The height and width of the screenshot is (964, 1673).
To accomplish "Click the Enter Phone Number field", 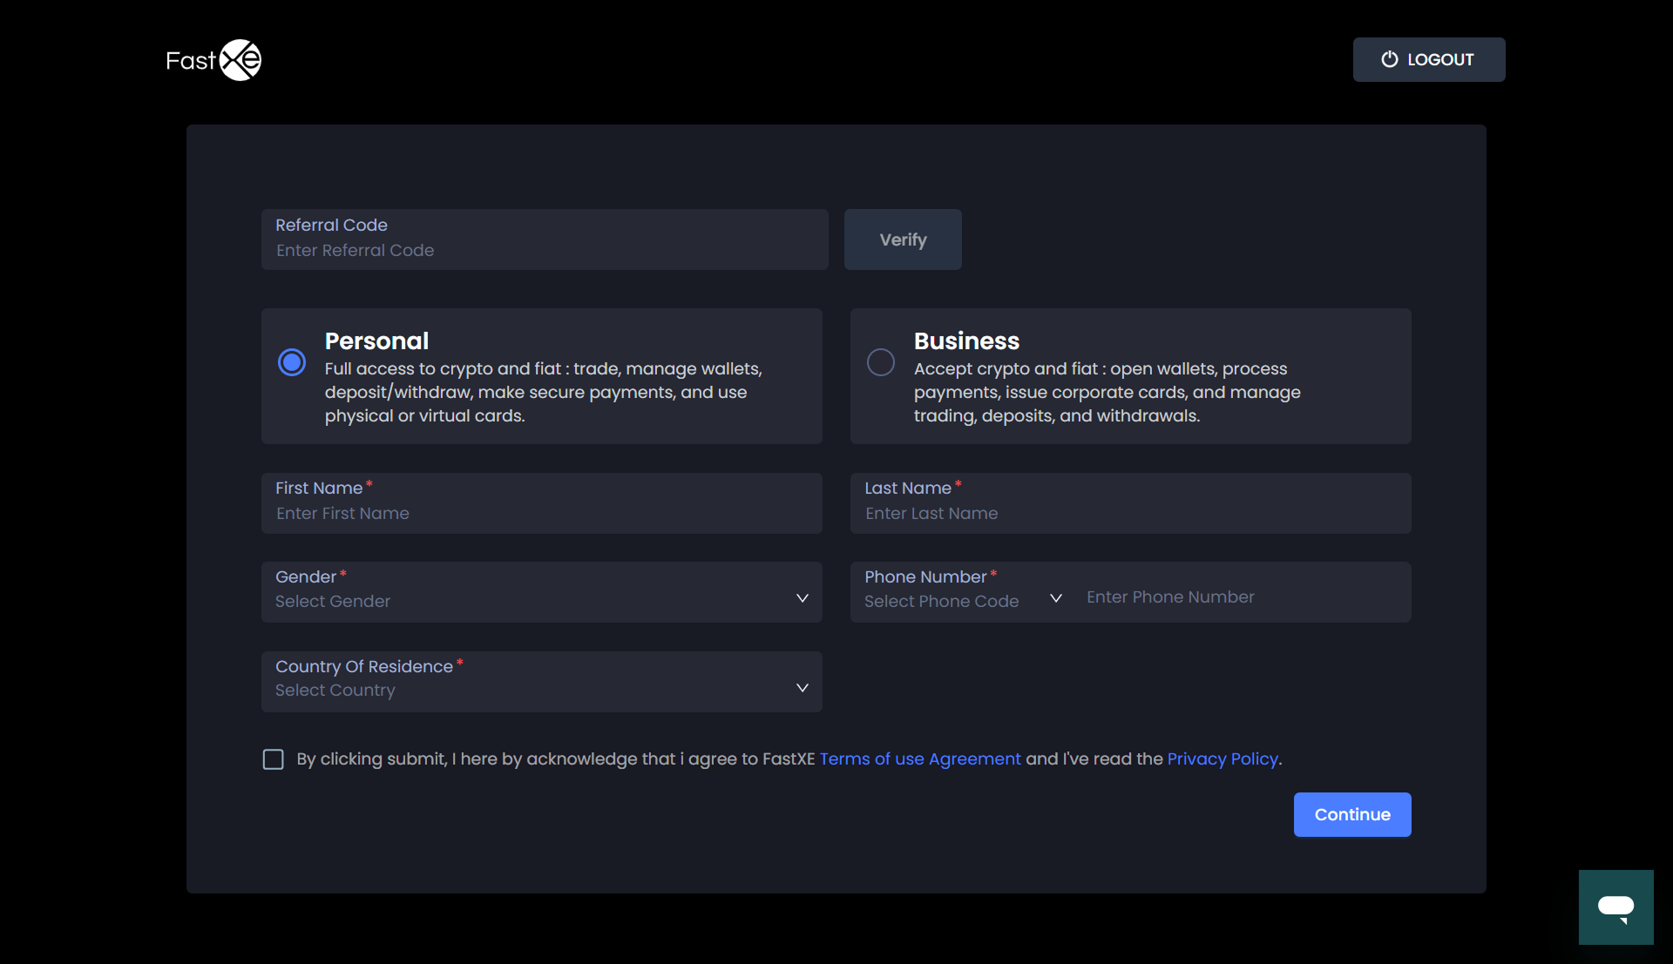I will point(1242,597).
